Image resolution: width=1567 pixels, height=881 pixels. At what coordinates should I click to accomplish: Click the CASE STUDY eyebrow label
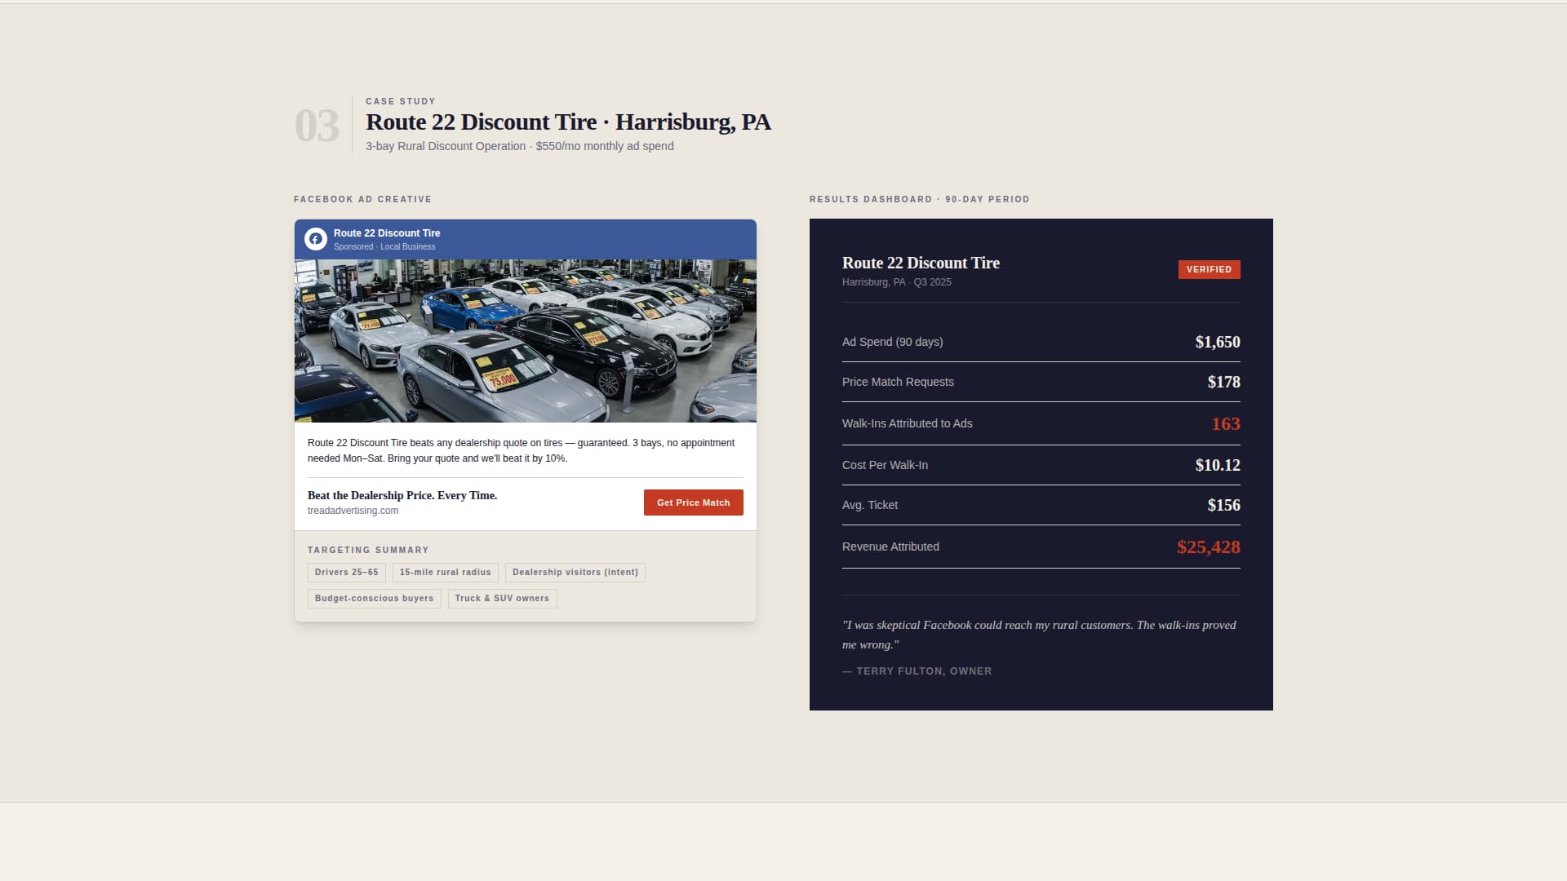pos(400,101)
